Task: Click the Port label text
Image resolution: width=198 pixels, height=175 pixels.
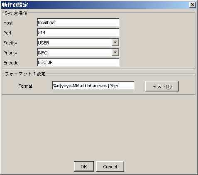Action: [x=7, y=33]
